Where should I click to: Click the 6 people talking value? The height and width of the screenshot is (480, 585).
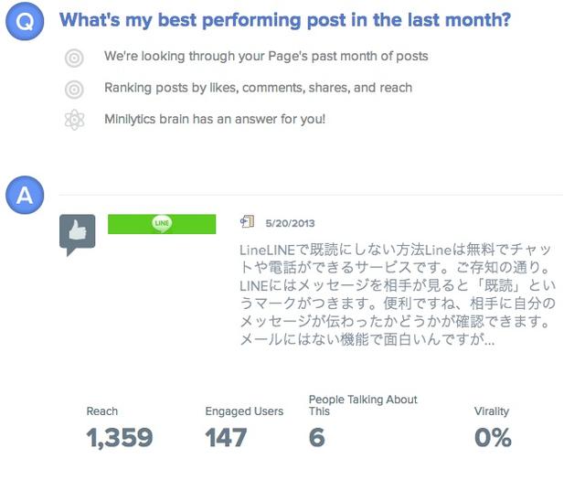316,438
